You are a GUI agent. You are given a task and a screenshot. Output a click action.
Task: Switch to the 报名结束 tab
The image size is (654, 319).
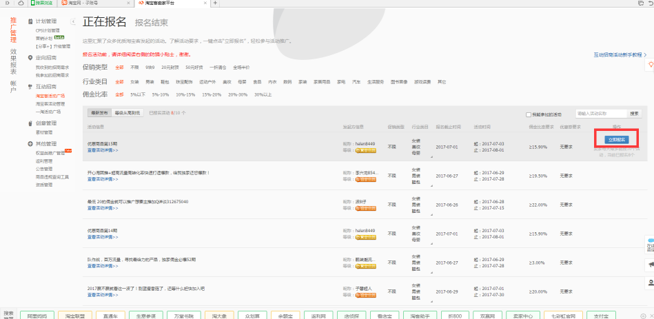click(x=152, y=23)
